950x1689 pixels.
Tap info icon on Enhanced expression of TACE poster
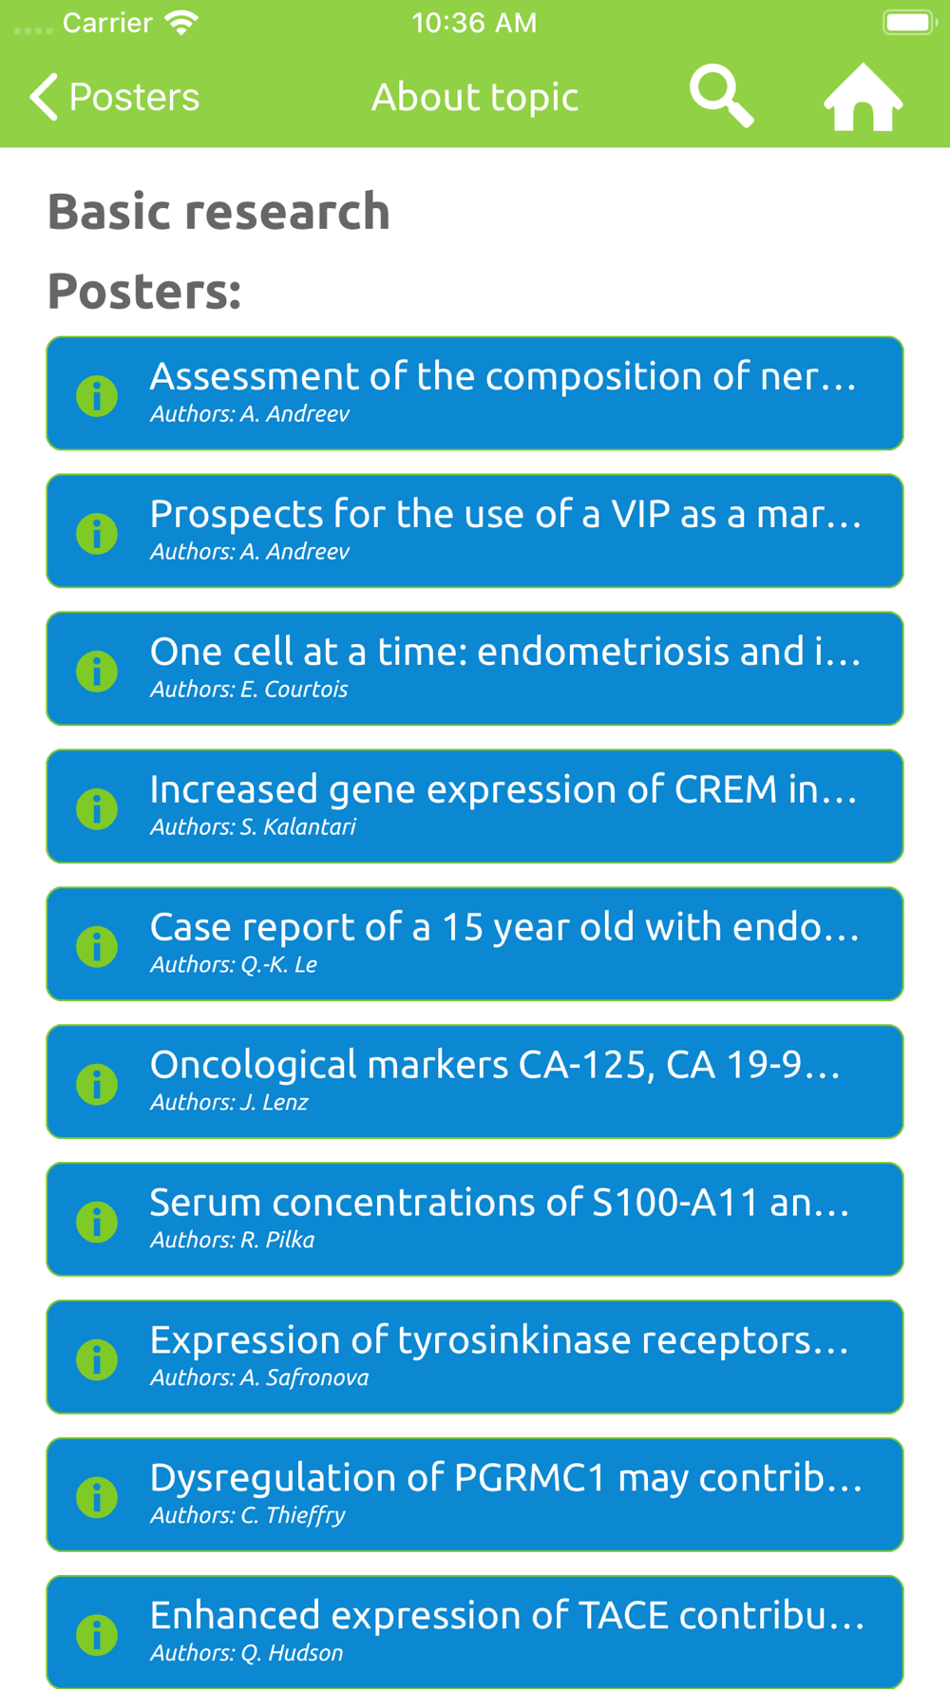click(x=97, y=1636)
